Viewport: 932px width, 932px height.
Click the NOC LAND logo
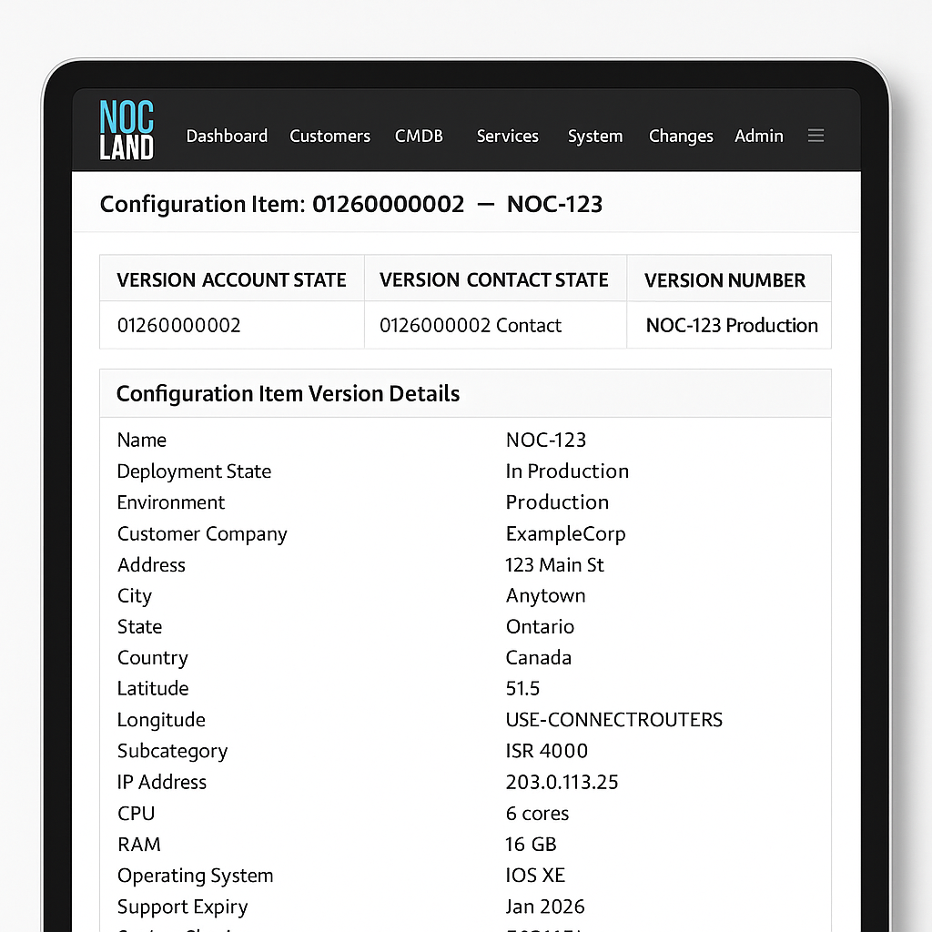point(127,130)
